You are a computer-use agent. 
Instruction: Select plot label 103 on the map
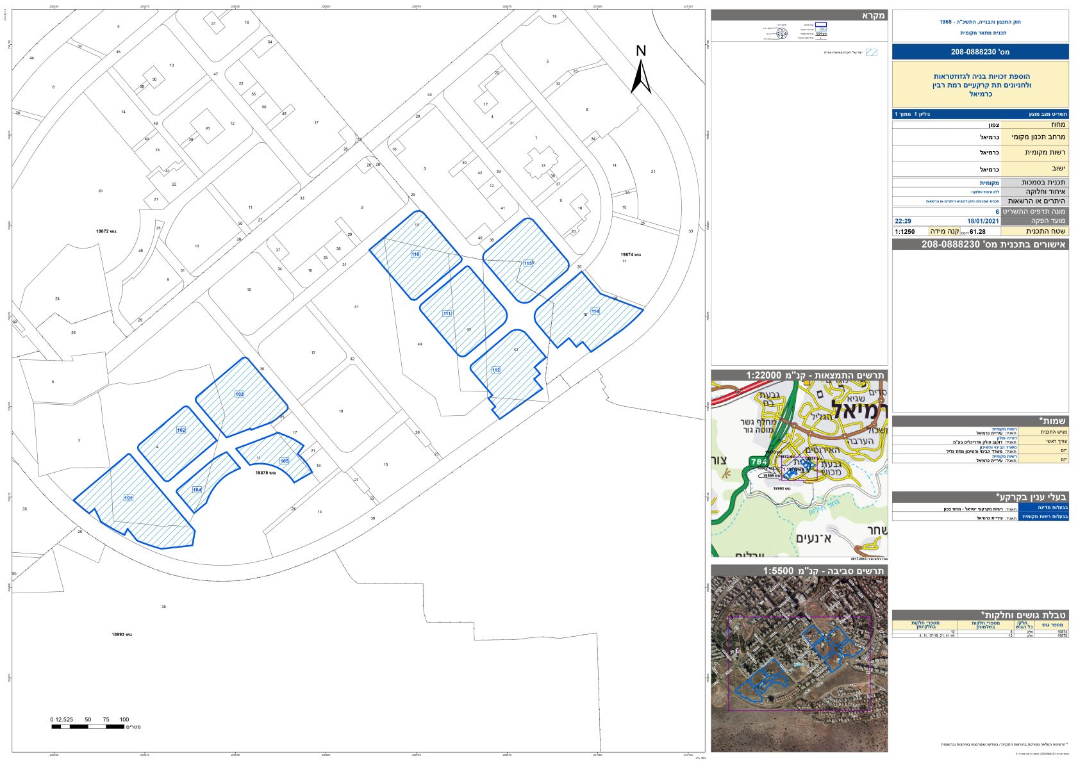239,394
